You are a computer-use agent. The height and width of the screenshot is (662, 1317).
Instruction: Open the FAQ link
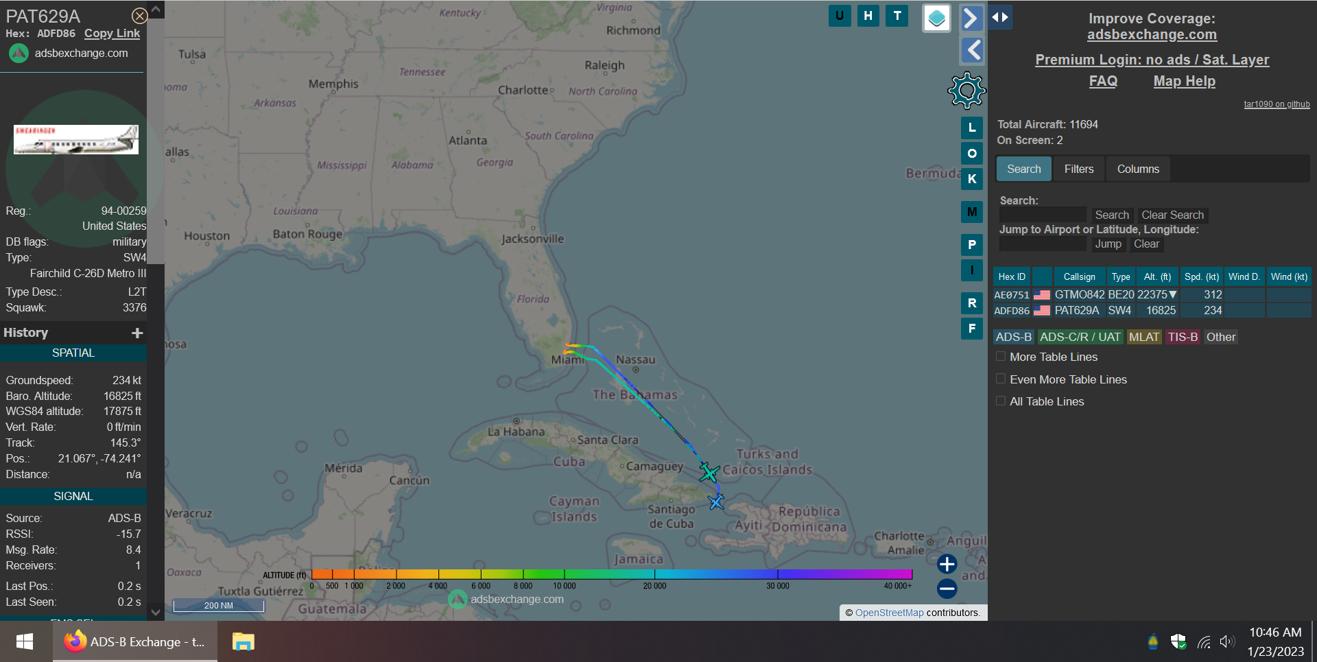[1103, 81]
